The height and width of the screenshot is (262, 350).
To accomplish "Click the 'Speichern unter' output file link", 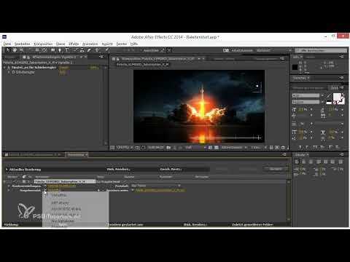I will pyautogui.click(x=160, y=191).
